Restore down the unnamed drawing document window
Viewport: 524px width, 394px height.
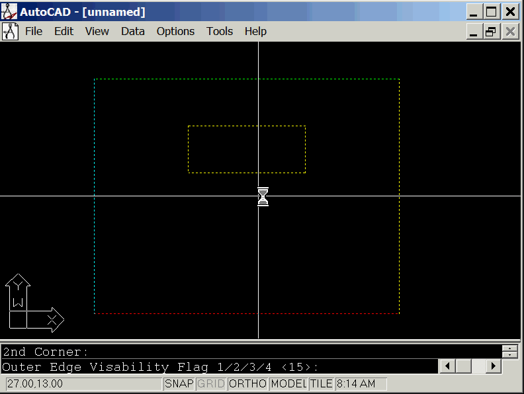[x=491, y=32]
